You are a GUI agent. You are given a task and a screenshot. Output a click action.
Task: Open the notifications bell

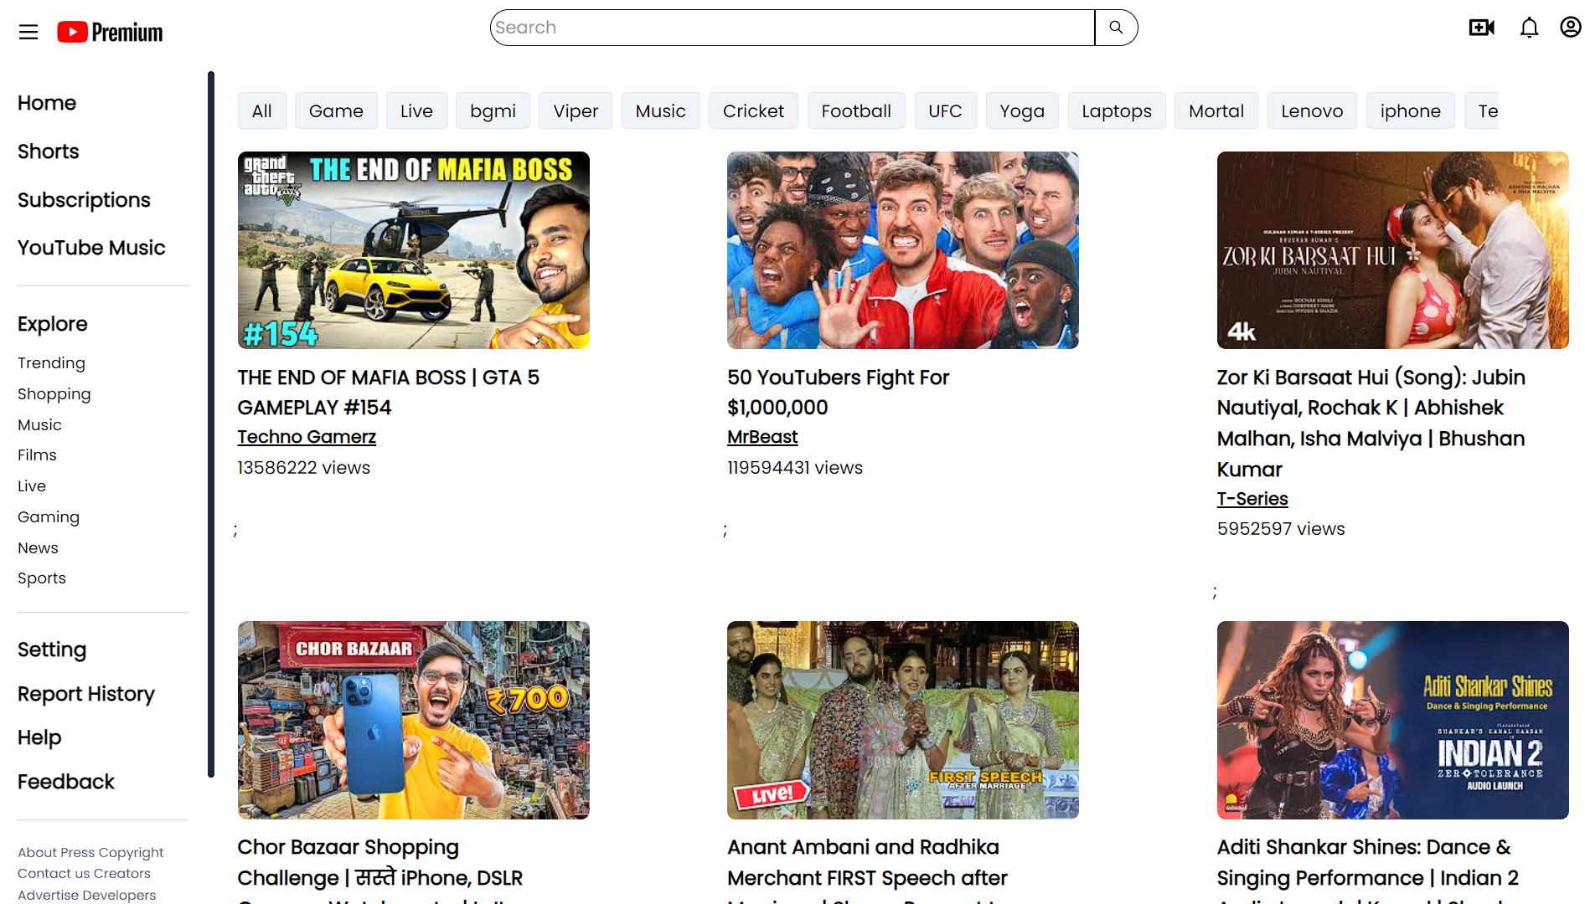1529,28
